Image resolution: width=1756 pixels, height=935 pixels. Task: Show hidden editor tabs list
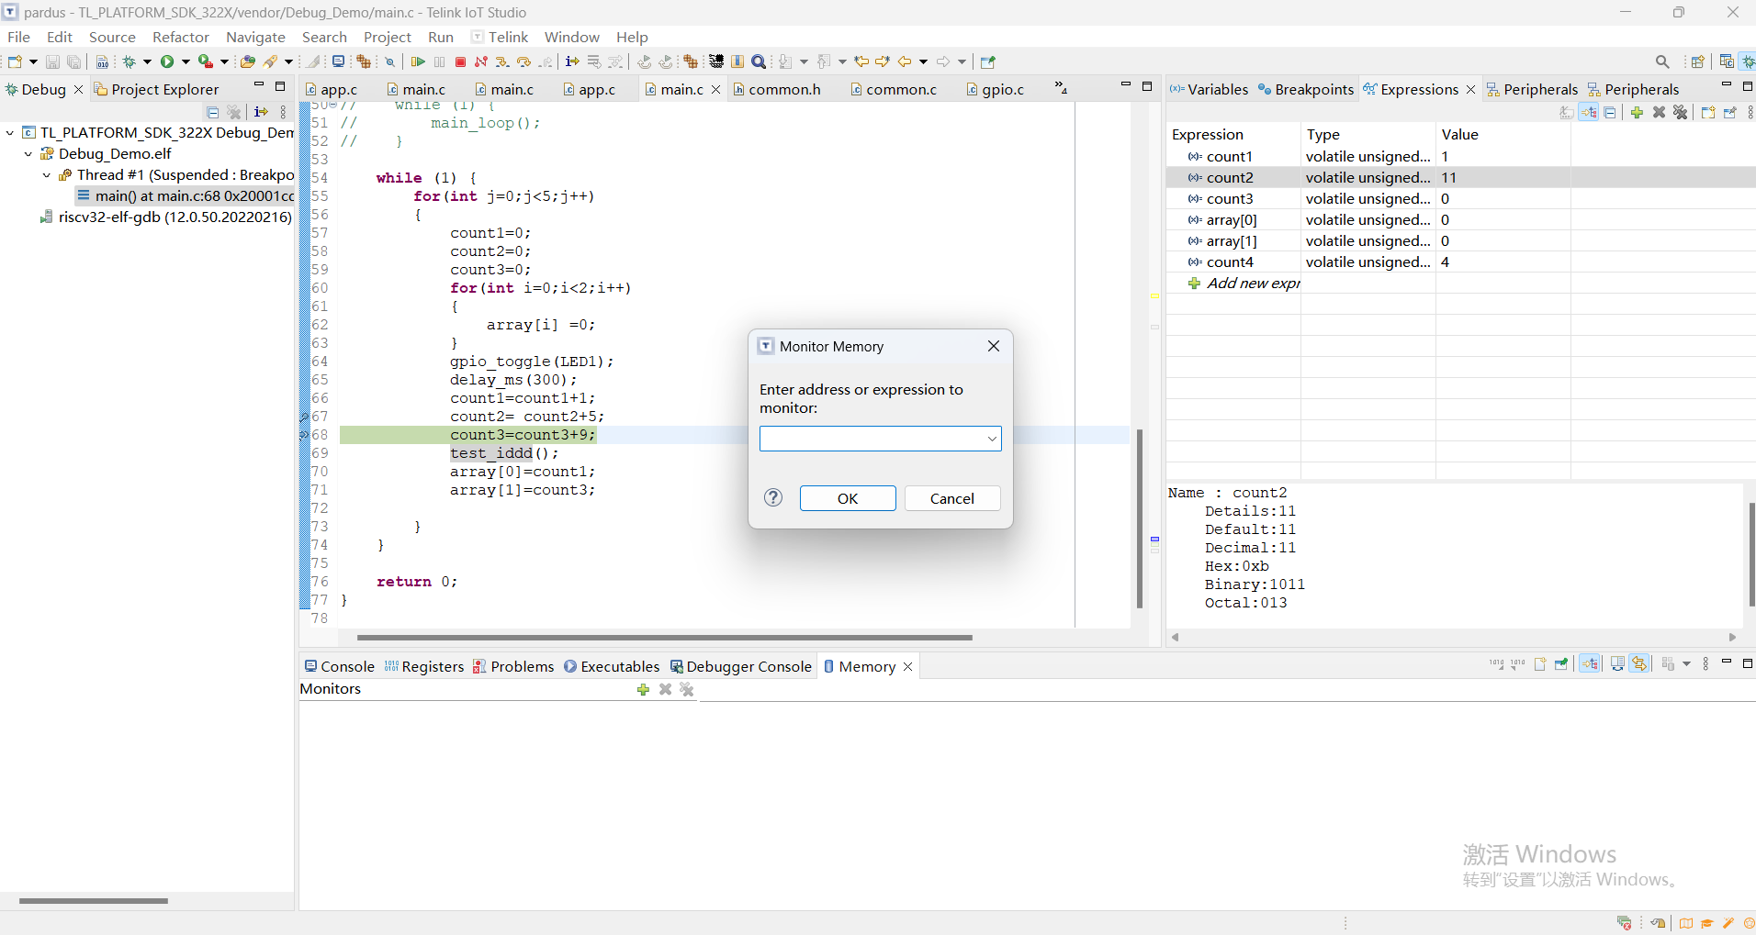(x=1061, y=88)
